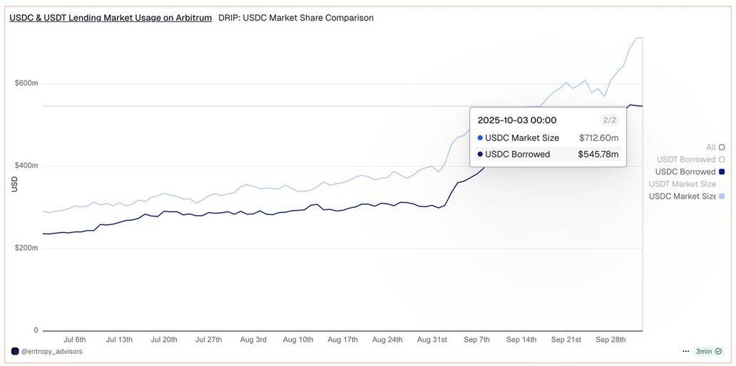The width and height of the screenshot is (736, 366).
Task: Enable the USDT Market Size series
Action: pos(722,184)
